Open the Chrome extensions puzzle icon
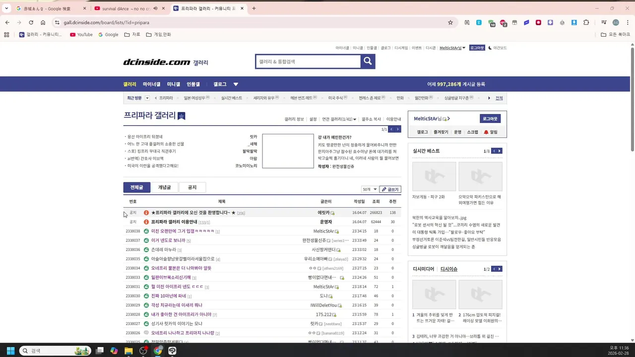635x357 pixels. pos(586,22)
